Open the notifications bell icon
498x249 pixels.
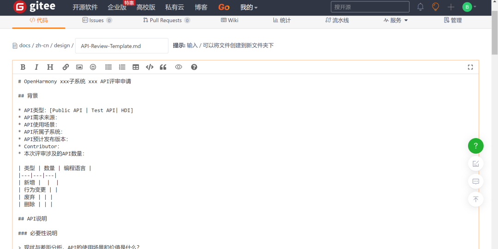click(x=420, y=6)
